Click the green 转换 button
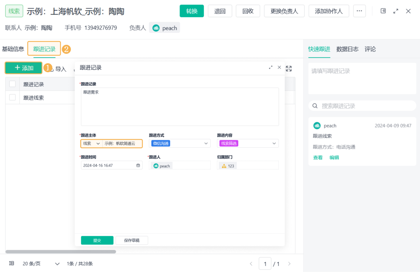The image size is (420, 272). pos(192,11)
